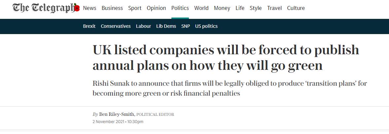The height and width of the screenshot is (134, 389).
Task: Open the Travel section
Action: click(x=274, y=8)
